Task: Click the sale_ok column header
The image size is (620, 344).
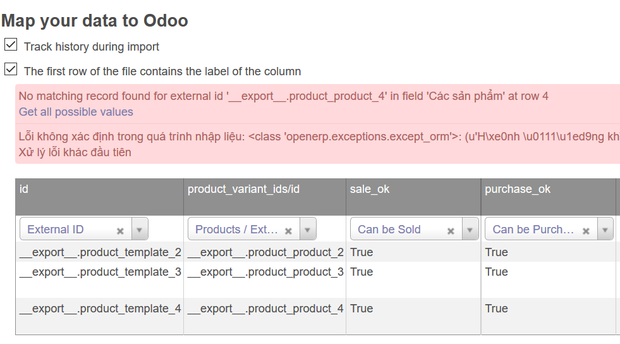Action: point(413,197)
